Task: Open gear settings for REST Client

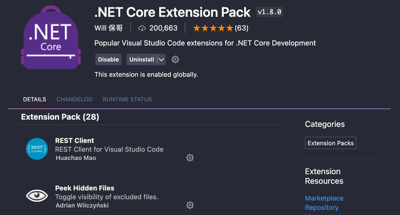Action: [190, 158]
